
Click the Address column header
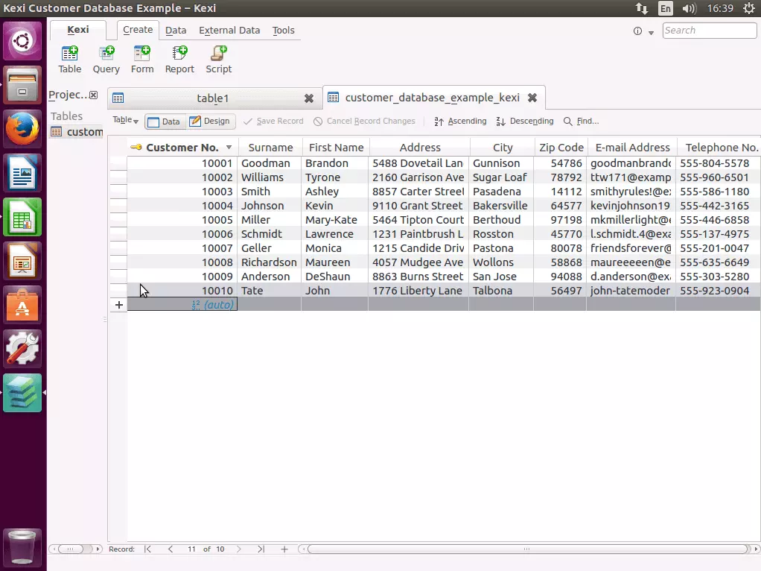tap(420, 148)
